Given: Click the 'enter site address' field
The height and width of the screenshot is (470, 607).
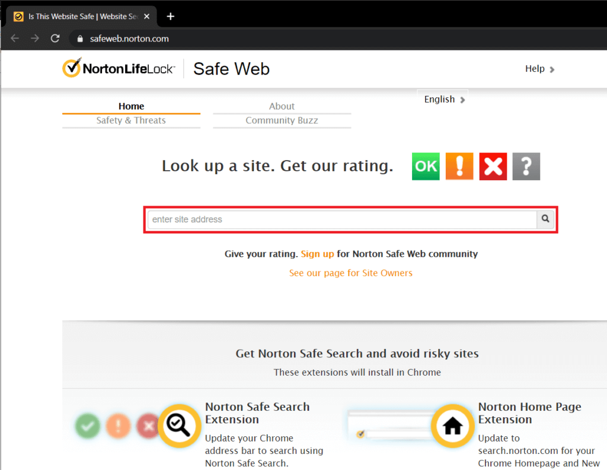Looking at the screenshot, I should coord(342,219).
